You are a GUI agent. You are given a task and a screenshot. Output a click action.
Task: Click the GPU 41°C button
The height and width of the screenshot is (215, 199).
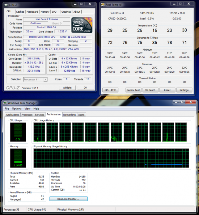pyautogui.click(x=110, y=90)
